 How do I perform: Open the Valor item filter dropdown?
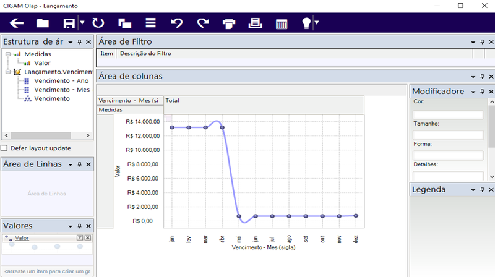click(x=80, y=237)
